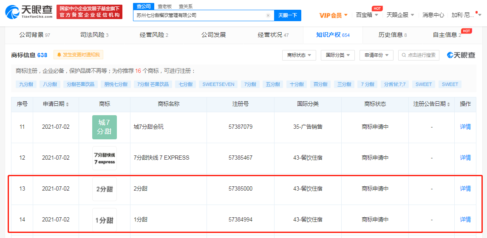Image resolution: width=487 pixels, height=238 pixels.
Task: Click the trademark name 城7分甜会玩
Action: pyautogui.click(x=149, y=127)
